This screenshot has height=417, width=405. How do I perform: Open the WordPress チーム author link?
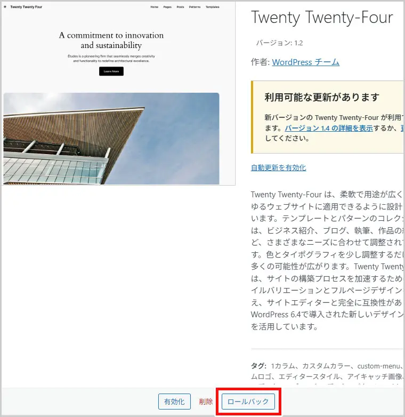click(305, 62)
